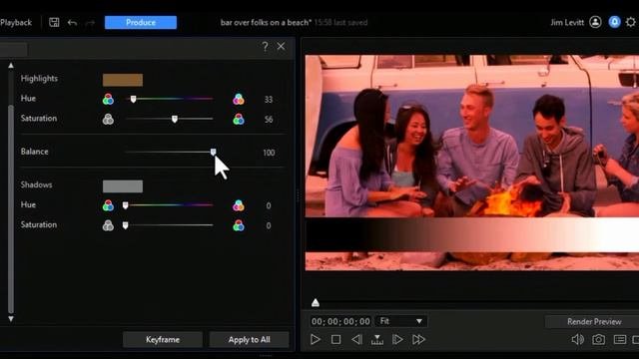Stop the preview playback
639x359 pixels.
[335, 339]
